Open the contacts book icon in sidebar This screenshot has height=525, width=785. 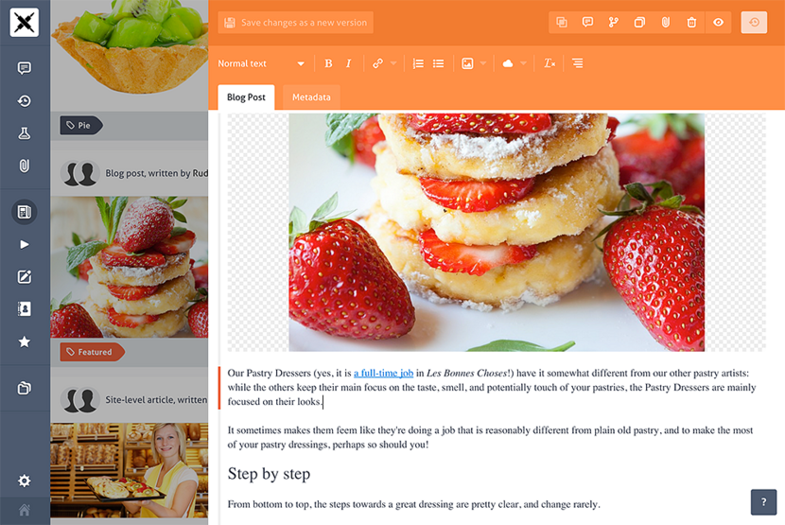(24, 309)
